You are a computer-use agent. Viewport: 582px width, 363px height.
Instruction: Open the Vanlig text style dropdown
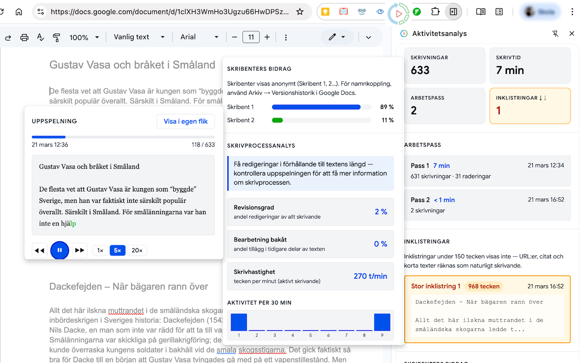[139, 37]
